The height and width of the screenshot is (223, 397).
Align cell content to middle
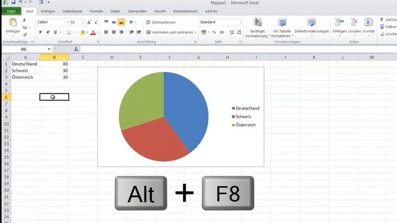114,22
